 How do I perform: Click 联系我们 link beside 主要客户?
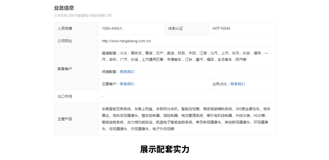[127, 84]
